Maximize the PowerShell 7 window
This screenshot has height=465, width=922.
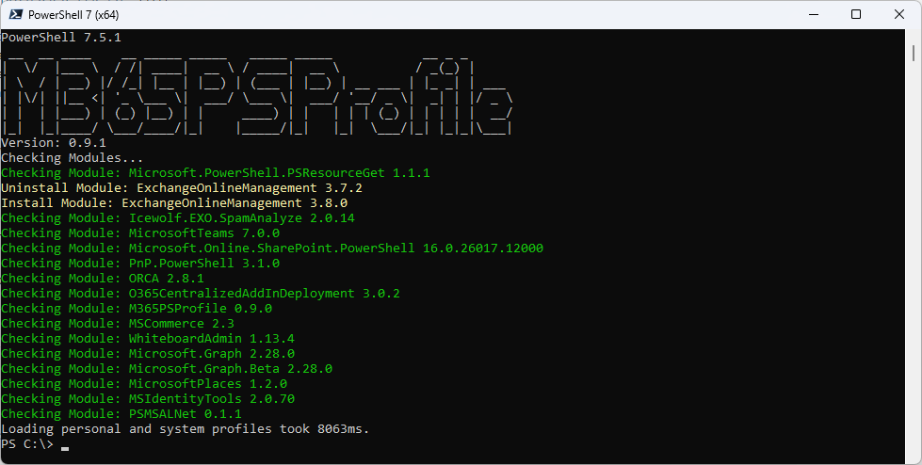[856, 15]
